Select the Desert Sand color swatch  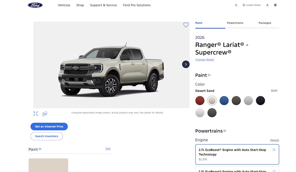(212, 101)
